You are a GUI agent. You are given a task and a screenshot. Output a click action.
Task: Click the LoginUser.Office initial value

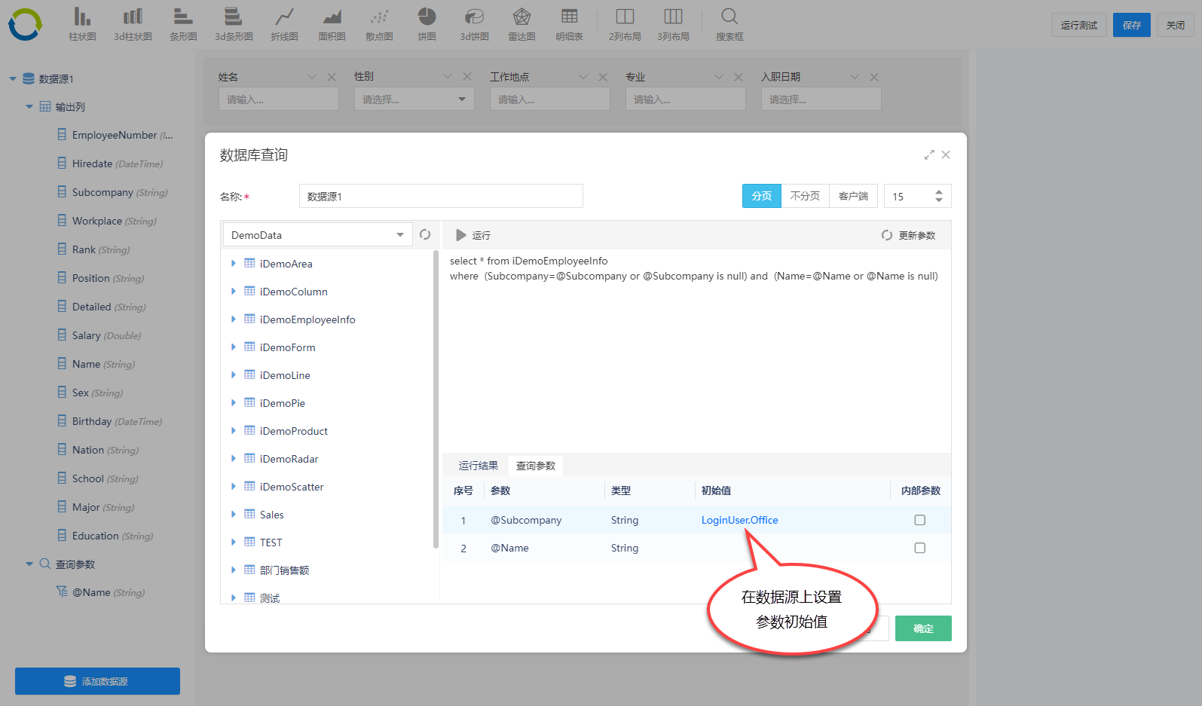click(x=739, y=520)
